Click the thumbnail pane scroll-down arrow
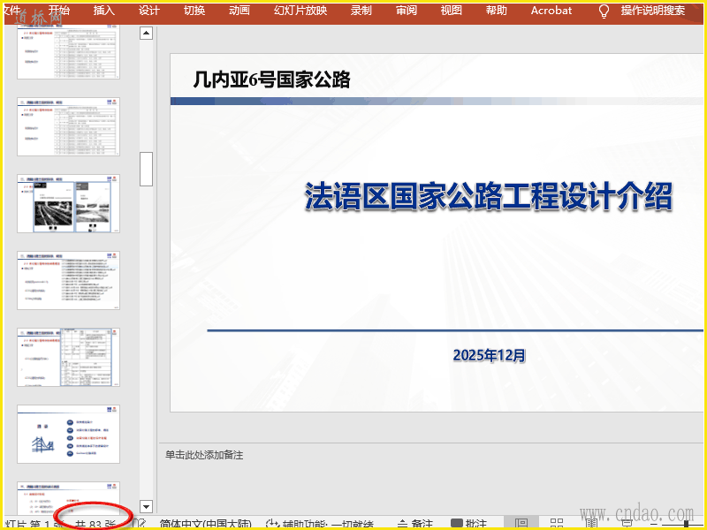The width and height of the screenshot is (707, 530). (x=146, y=506)
